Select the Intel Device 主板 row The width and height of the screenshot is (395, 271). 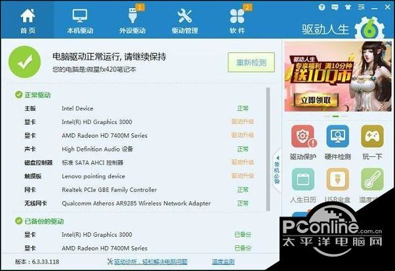[x=136, y=108]
